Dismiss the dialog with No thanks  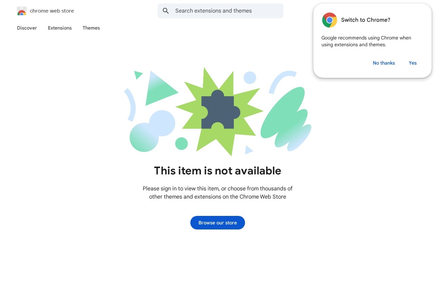pos(384,63)
